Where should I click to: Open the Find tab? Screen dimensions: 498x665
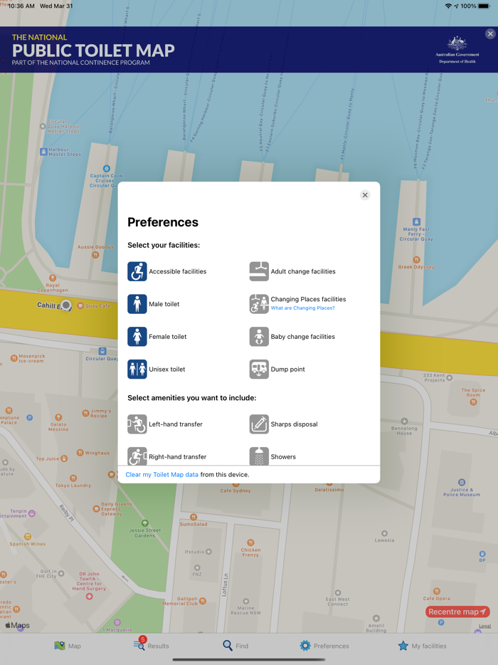click(x=235, y=646)
